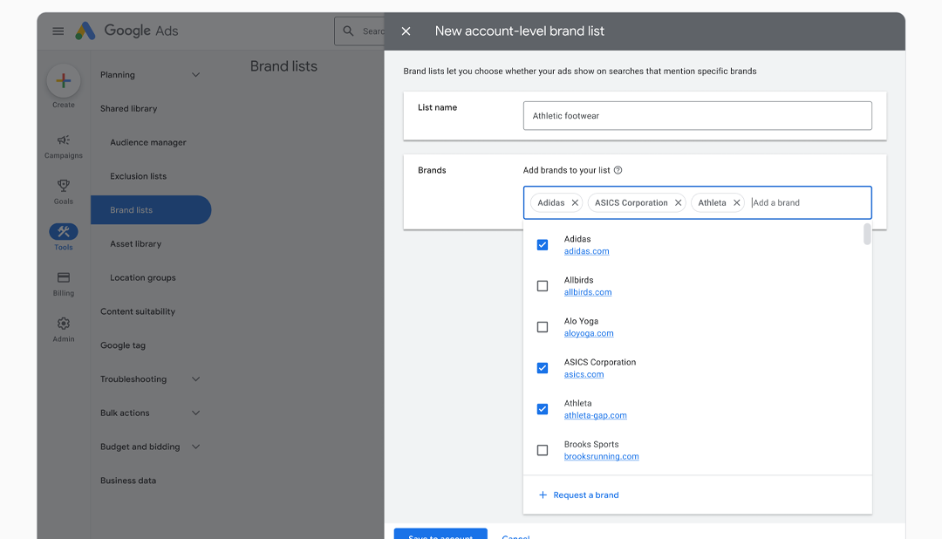
Task: Expand the Budget and bidding section
Action: tap(195, 447)
